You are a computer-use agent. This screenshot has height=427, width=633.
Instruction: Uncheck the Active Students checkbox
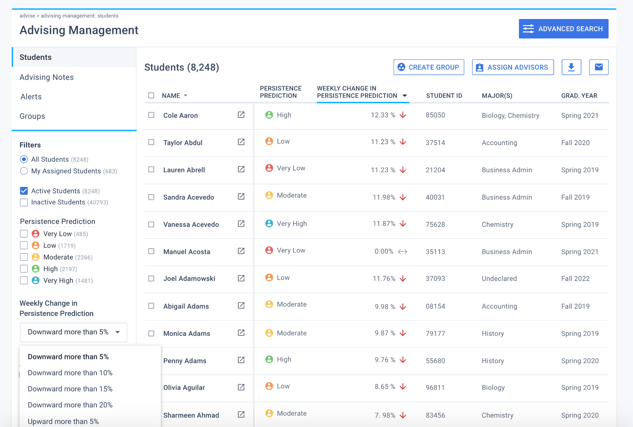(x=24, y=191)
